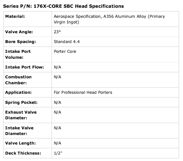Click the Application label cell

28,92
